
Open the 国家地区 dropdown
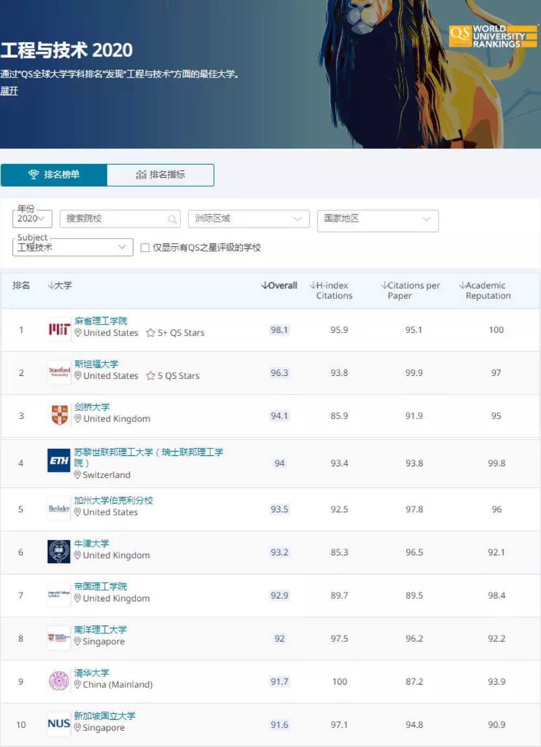[378, 221]
